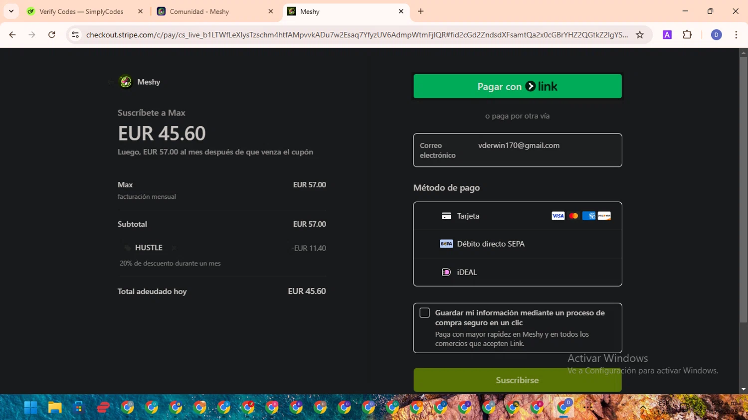Screen dimensions: 748x420
Task: Open the Windows Start menu
Action: tap(31, 408)
